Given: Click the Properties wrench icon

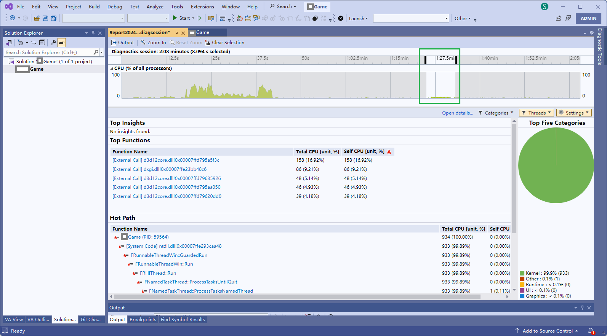Looking at the screenshot, I should point(53,43).
